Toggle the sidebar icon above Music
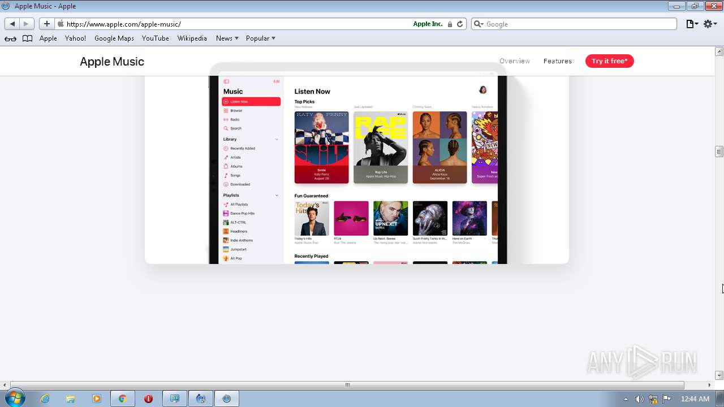The image size is (724, 407). (226, 81)
